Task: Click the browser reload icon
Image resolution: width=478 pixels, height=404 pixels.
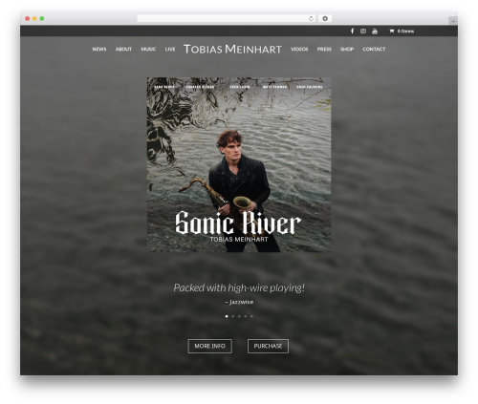Action: 311,18
